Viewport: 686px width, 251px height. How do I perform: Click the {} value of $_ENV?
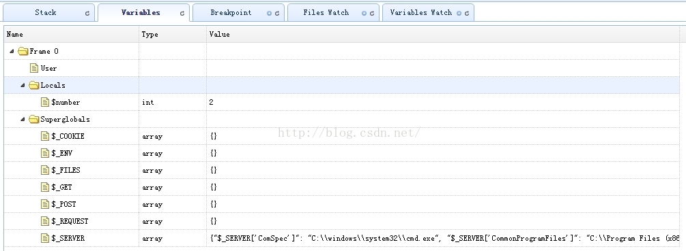click(214, 154)
